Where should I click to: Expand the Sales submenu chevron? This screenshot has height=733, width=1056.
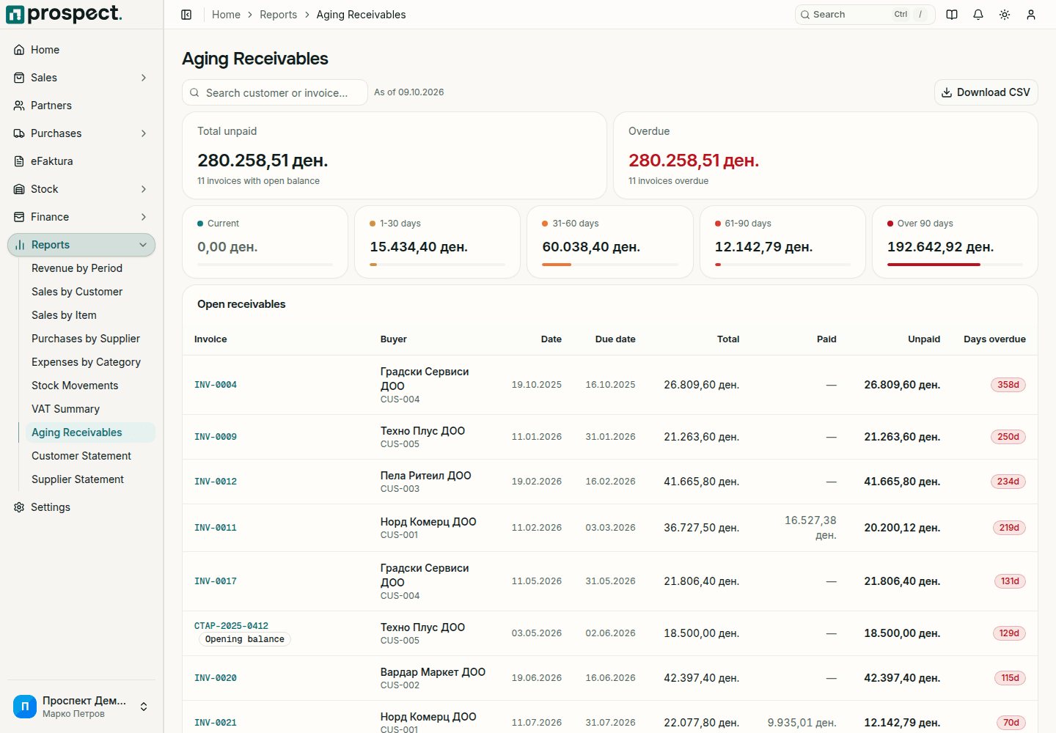[x=144, y=78]
